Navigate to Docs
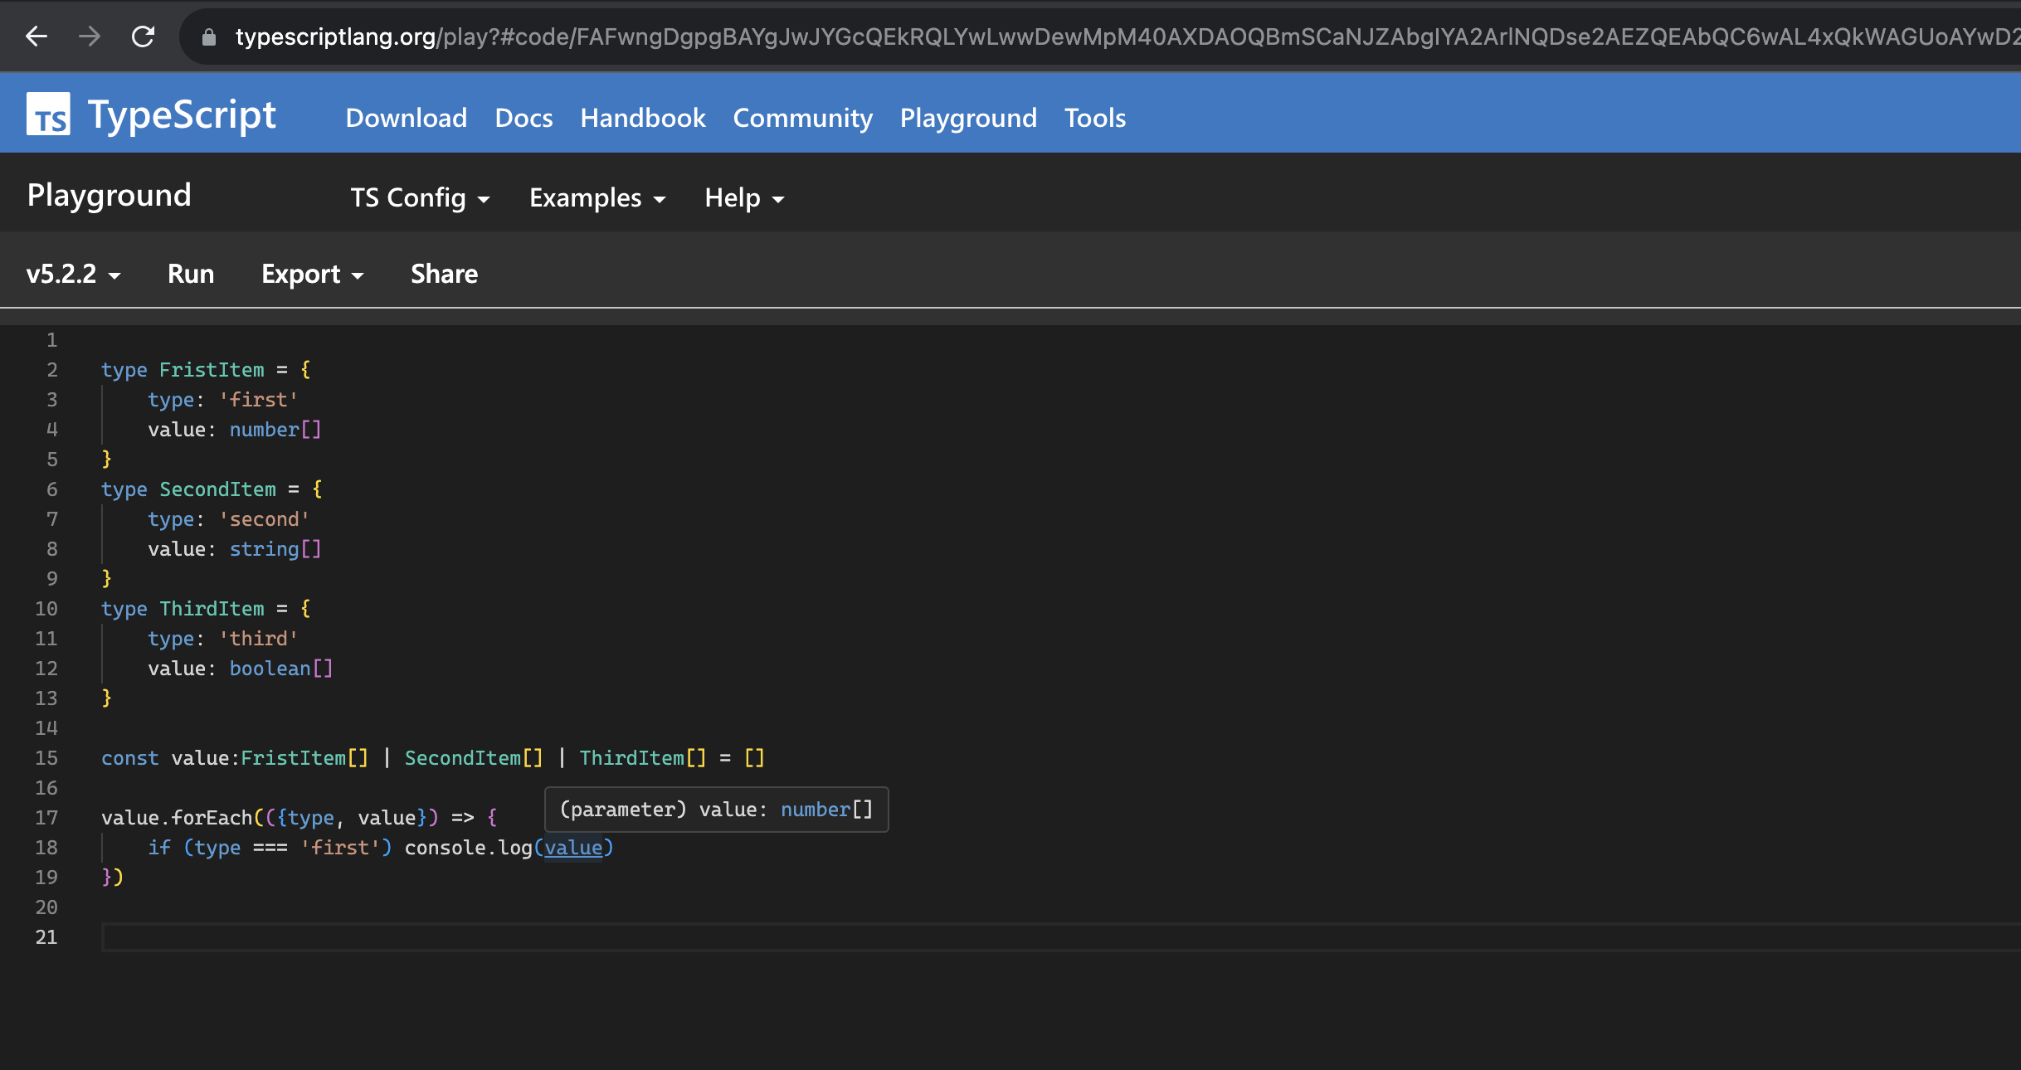Image resolution: width=2021 pixels, height=1070 pixels. (x=523, y=118)
